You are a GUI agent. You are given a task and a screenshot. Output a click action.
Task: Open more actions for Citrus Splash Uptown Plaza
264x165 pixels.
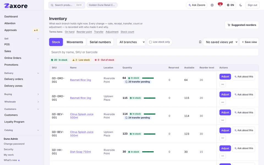pos(222,138)
